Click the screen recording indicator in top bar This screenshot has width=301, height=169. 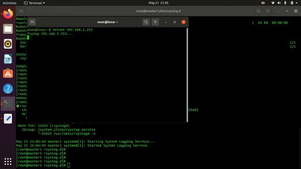(x=263, y=3)
